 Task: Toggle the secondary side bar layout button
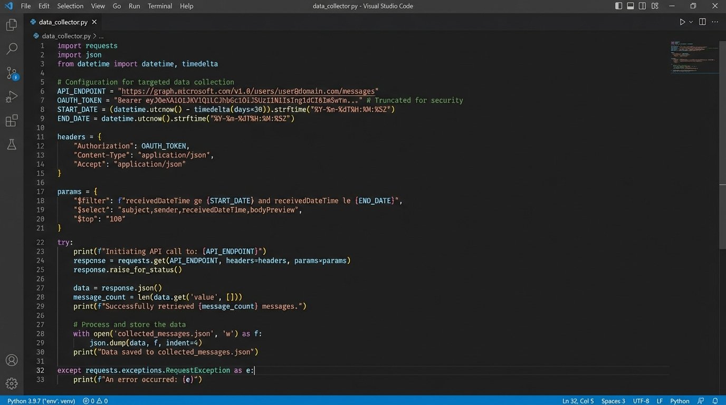pyautogui.click(x=643, y=6)
